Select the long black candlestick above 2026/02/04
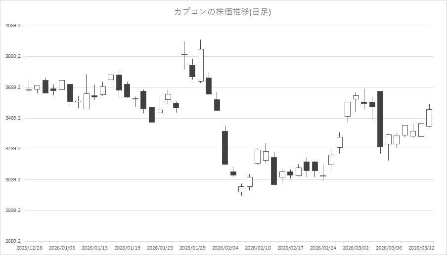Viewport: 447px width, 255px height. coord(225,147)
